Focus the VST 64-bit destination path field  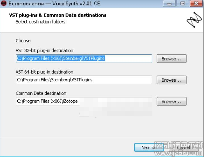84,80
